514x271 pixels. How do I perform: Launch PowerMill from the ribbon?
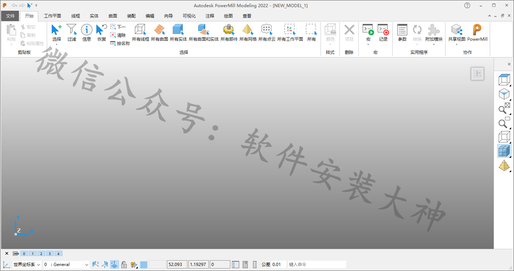(477, 32)
